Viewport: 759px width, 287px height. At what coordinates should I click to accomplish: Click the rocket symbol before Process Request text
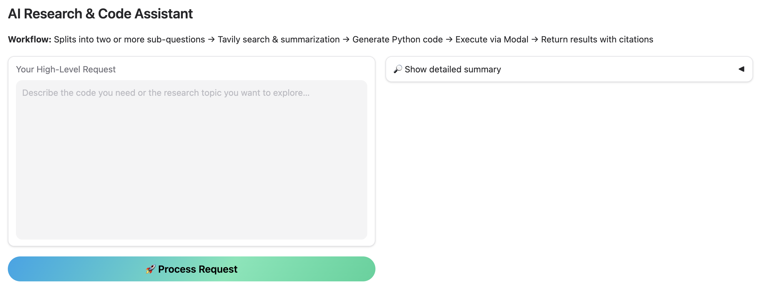(x=151, y=269)
